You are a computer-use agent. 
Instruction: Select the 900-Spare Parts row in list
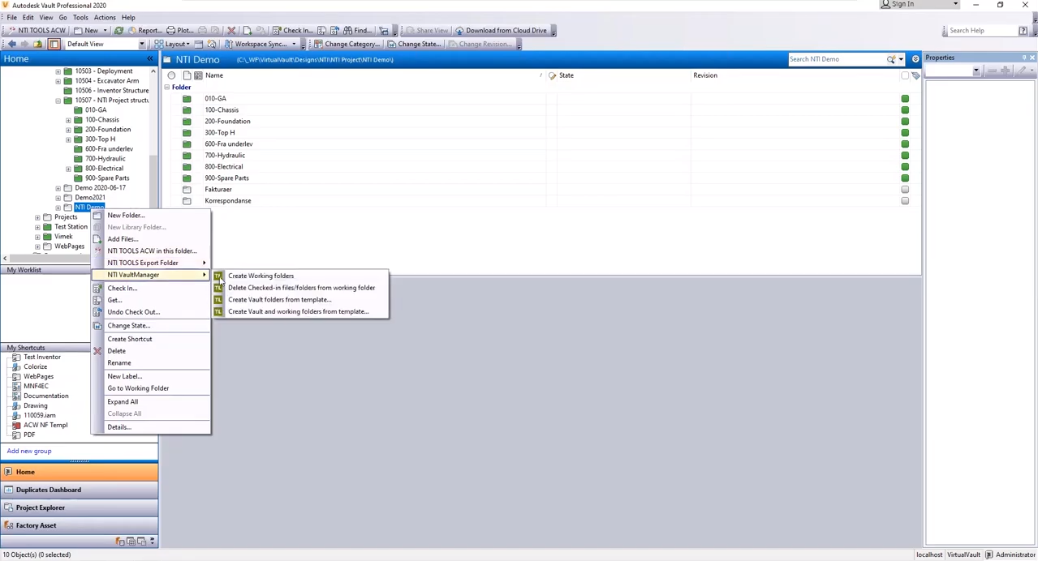pyautogui.click(x=541, y=178)
